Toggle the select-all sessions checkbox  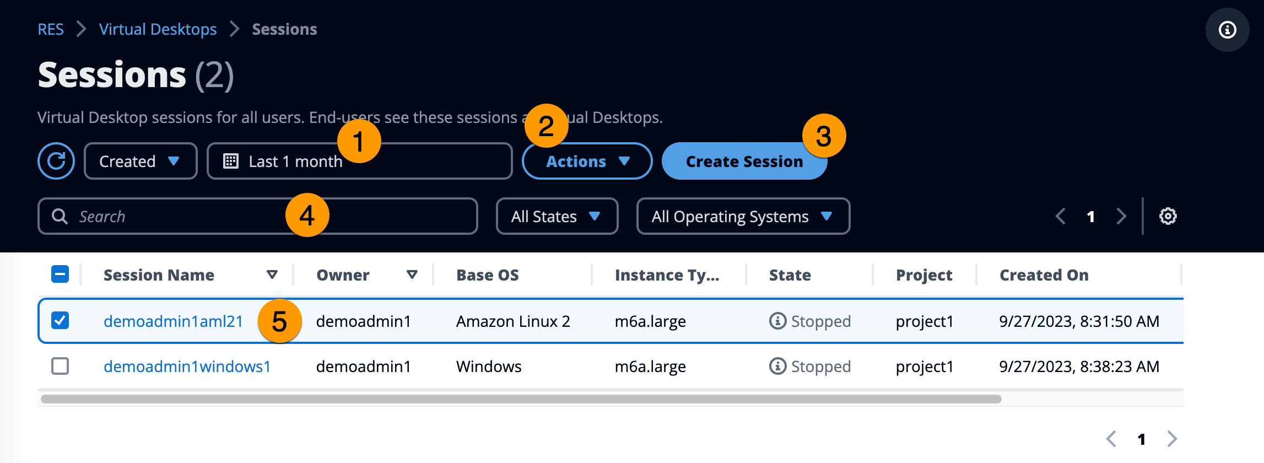coord(60,274)
